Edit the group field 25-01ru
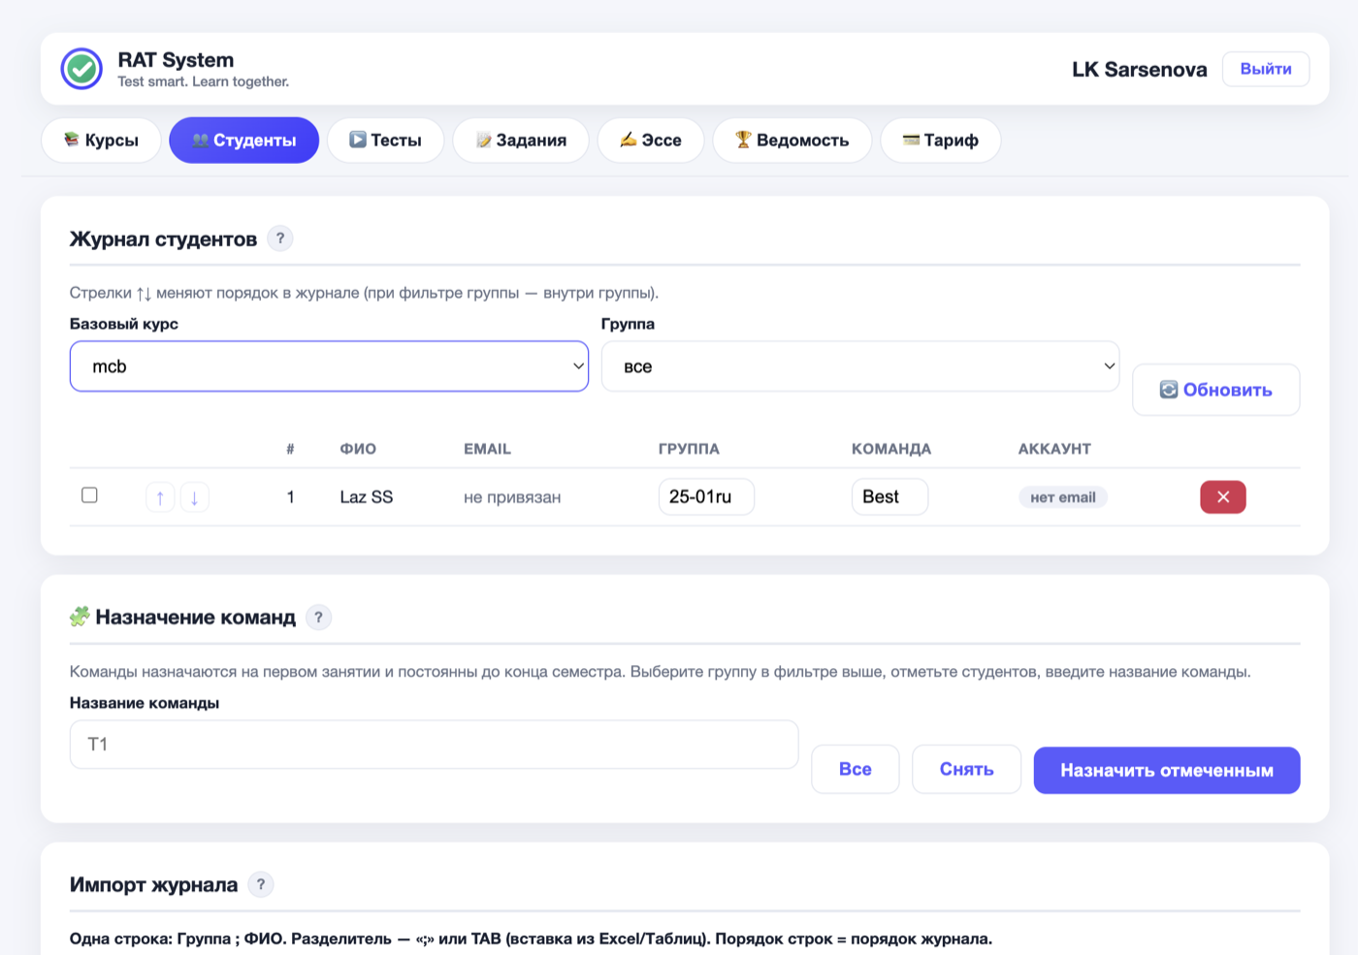The height and width of the screenshot is (955, 1358). (x=706, y=496)
